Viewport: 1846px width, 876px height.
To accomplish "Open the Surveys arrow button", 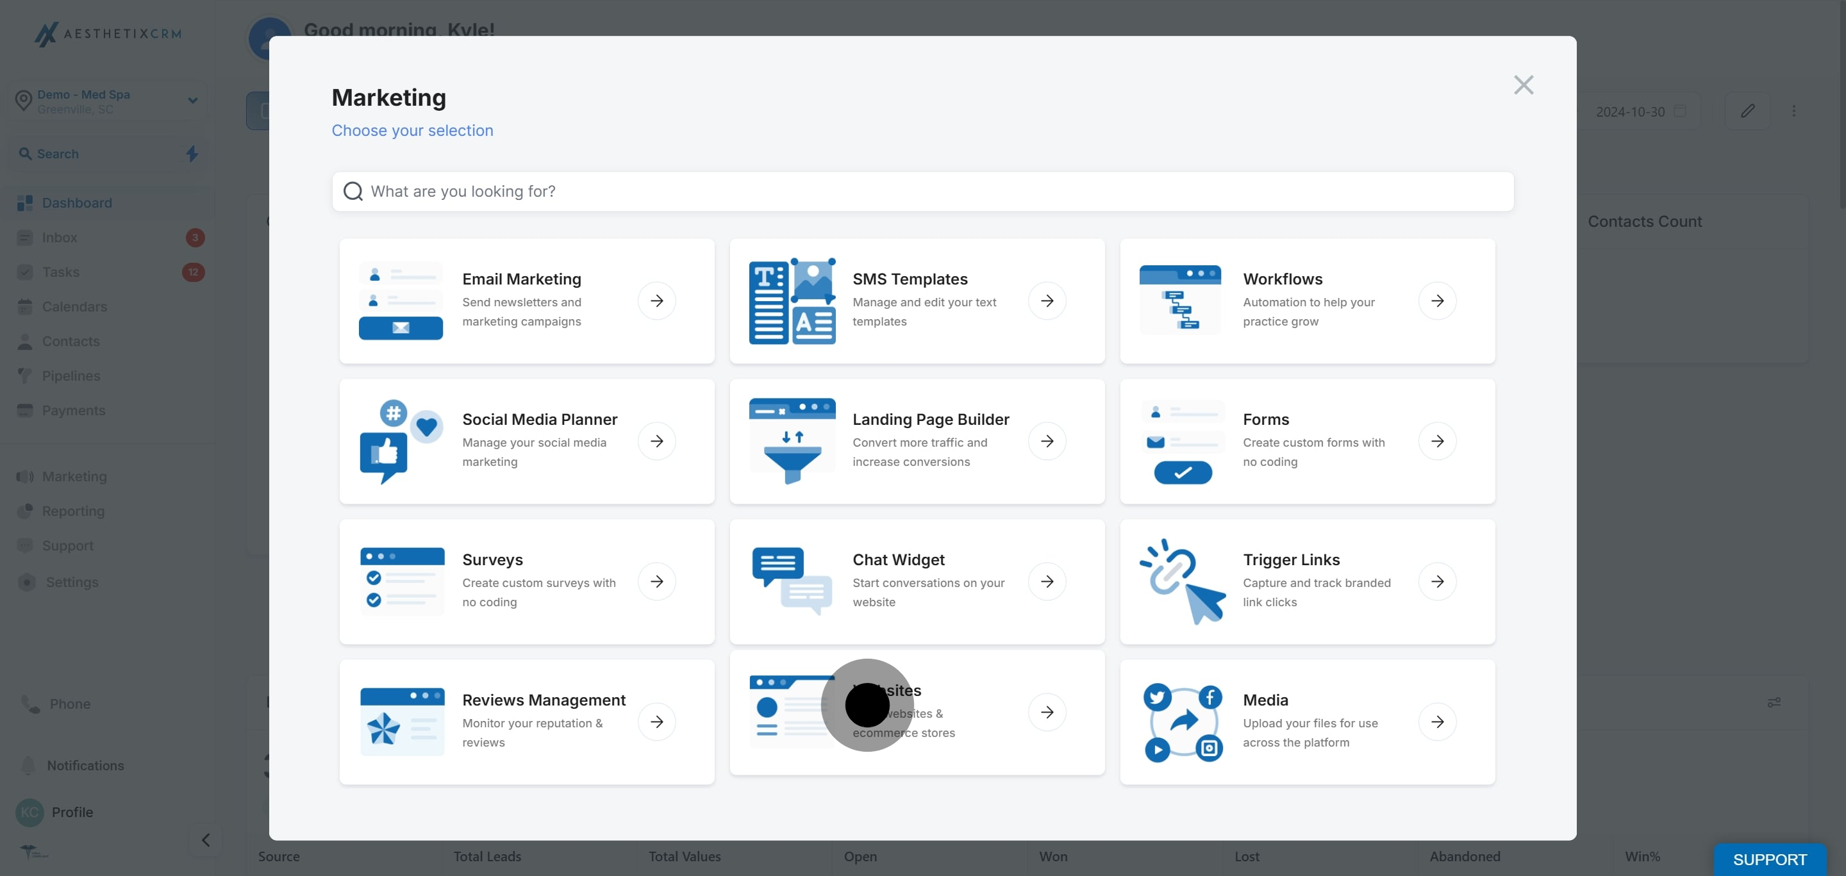I will click(656, 582).
